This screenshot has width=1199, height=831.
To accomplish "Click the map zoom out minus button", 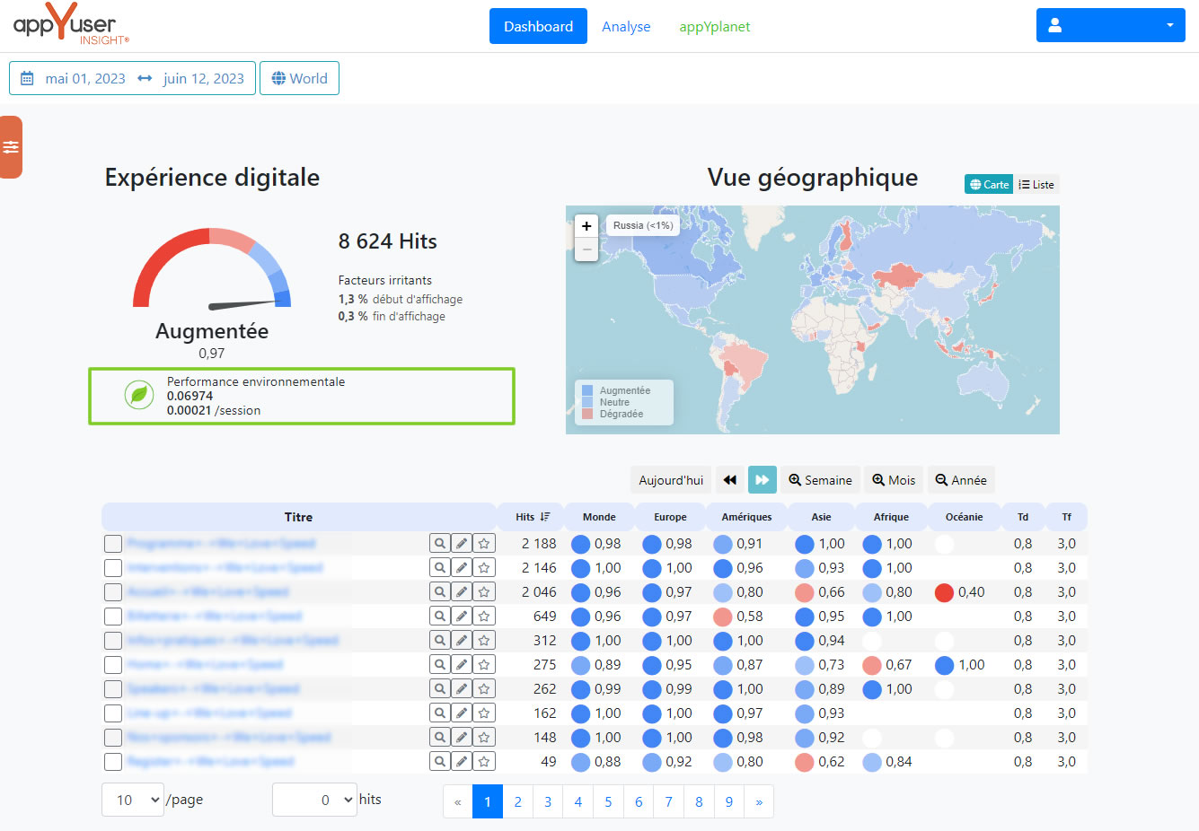I will pyautogui.click(x=586, y=249).
